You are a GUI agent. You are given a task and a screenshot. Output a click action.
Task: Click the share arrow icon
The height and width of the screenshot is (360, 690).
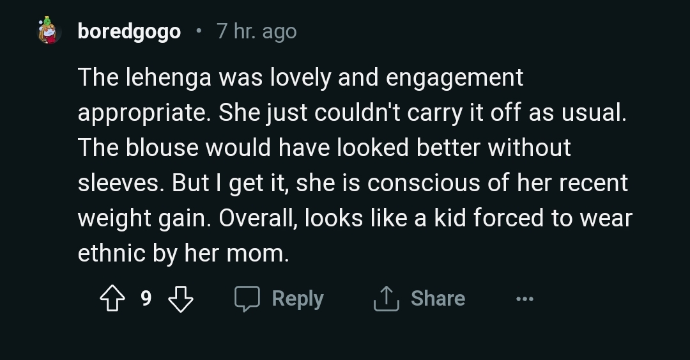[x=386, y=299]
